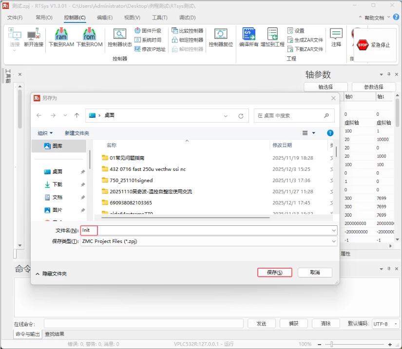Pin the 轴参数 panel

pyautogui.click(x=389, y=74)
